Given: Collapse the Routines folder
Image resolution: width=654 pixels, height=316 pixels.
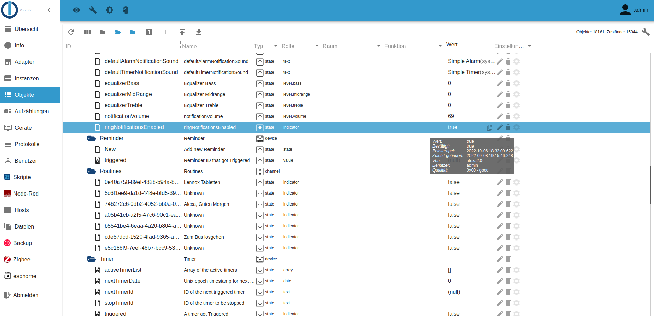Looking at the screenshot, I should pyautogui.click(x=92, y=171).
